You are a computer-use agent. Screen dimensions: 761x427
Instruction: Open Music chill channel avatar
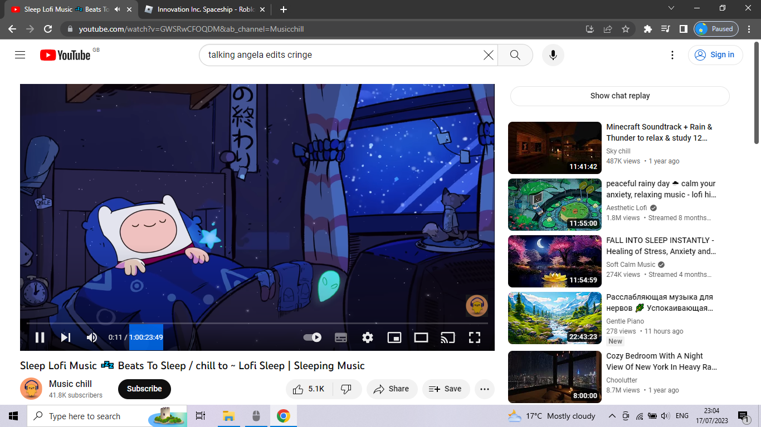click(31, 389)
